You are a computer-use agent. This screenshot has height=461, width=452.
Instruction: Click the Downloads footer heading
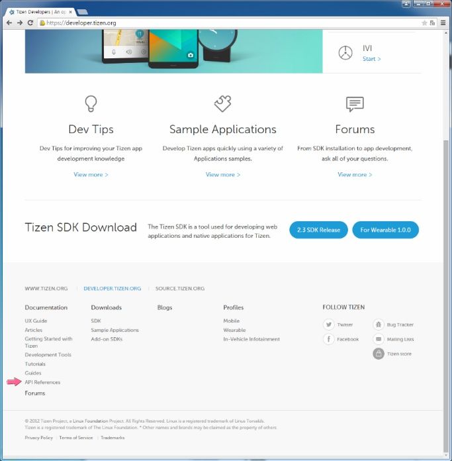click(x=106, y=307)
